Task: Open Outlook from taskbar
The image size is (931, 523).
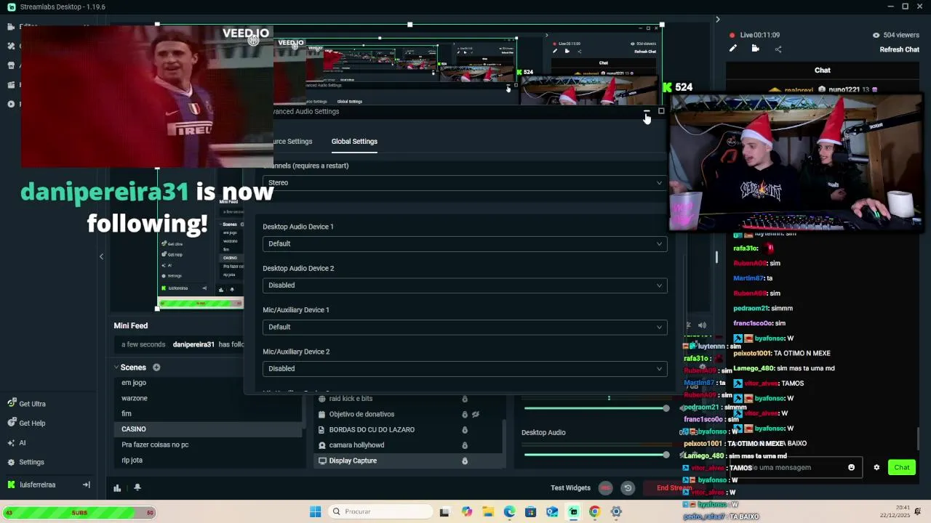Action: pyautogui.click(x=552, y=512)
